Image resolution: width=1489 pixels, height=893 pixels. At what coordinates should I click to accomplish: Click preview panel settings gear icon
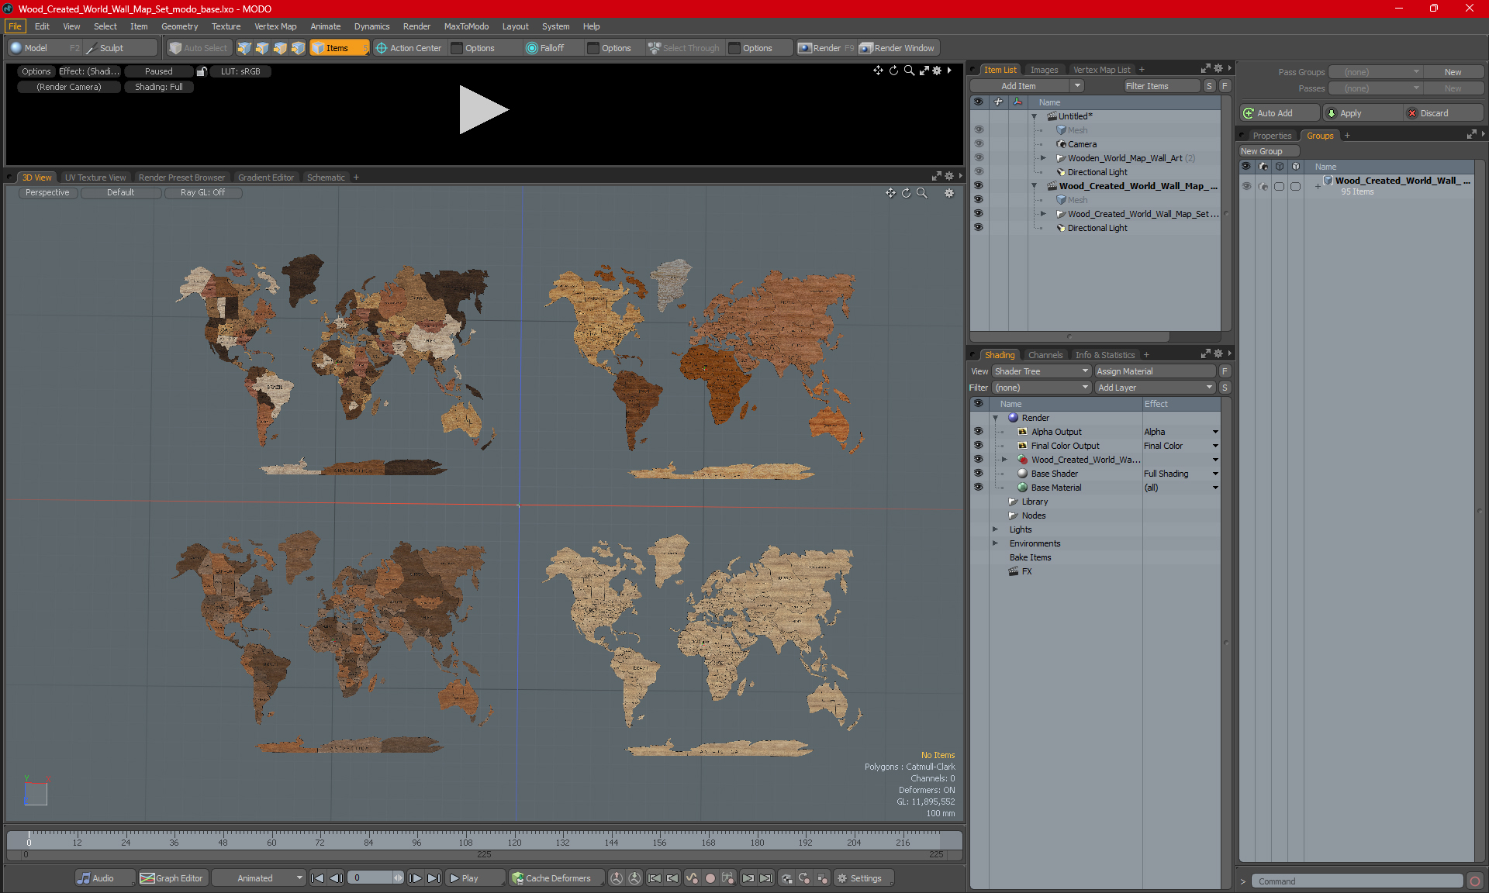[937, 71]
